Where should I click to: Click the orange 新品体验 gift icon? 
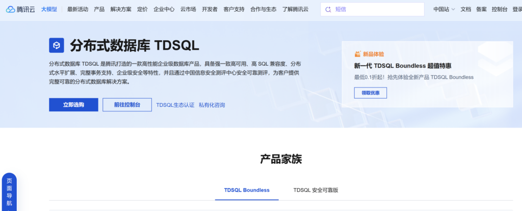[x=357, y=54]
